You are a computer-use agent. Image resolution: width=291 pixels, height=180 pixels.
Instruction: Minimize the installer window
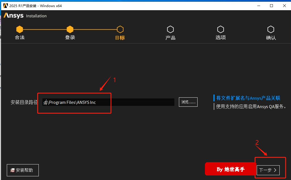pos(258,6)
